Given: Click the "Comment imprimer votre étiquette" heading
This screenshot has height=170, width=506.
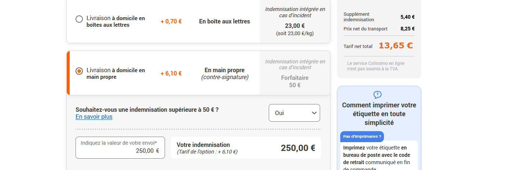Looking at the screenshot, I should (379, 114).
